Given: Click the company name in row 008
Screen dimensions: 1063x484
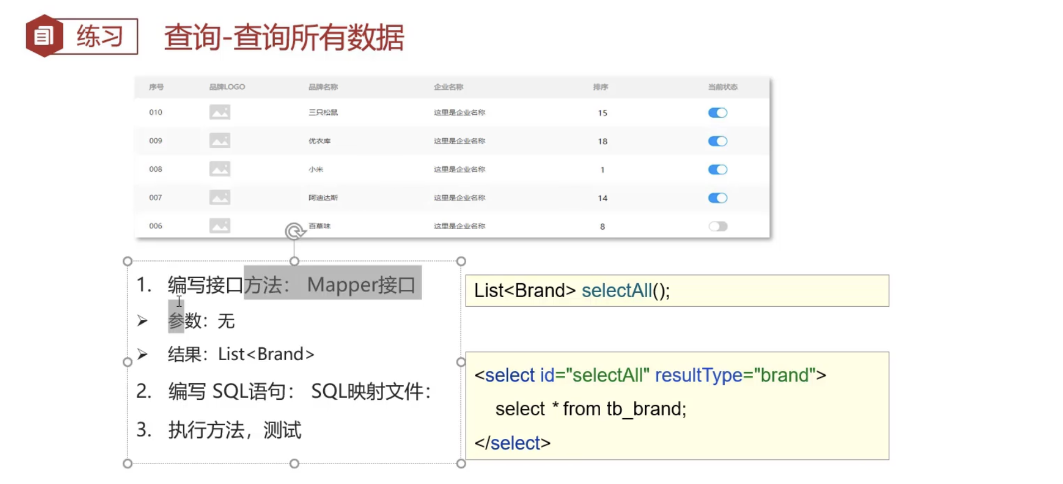Looking at the screenshot, I should coord(459,169).
